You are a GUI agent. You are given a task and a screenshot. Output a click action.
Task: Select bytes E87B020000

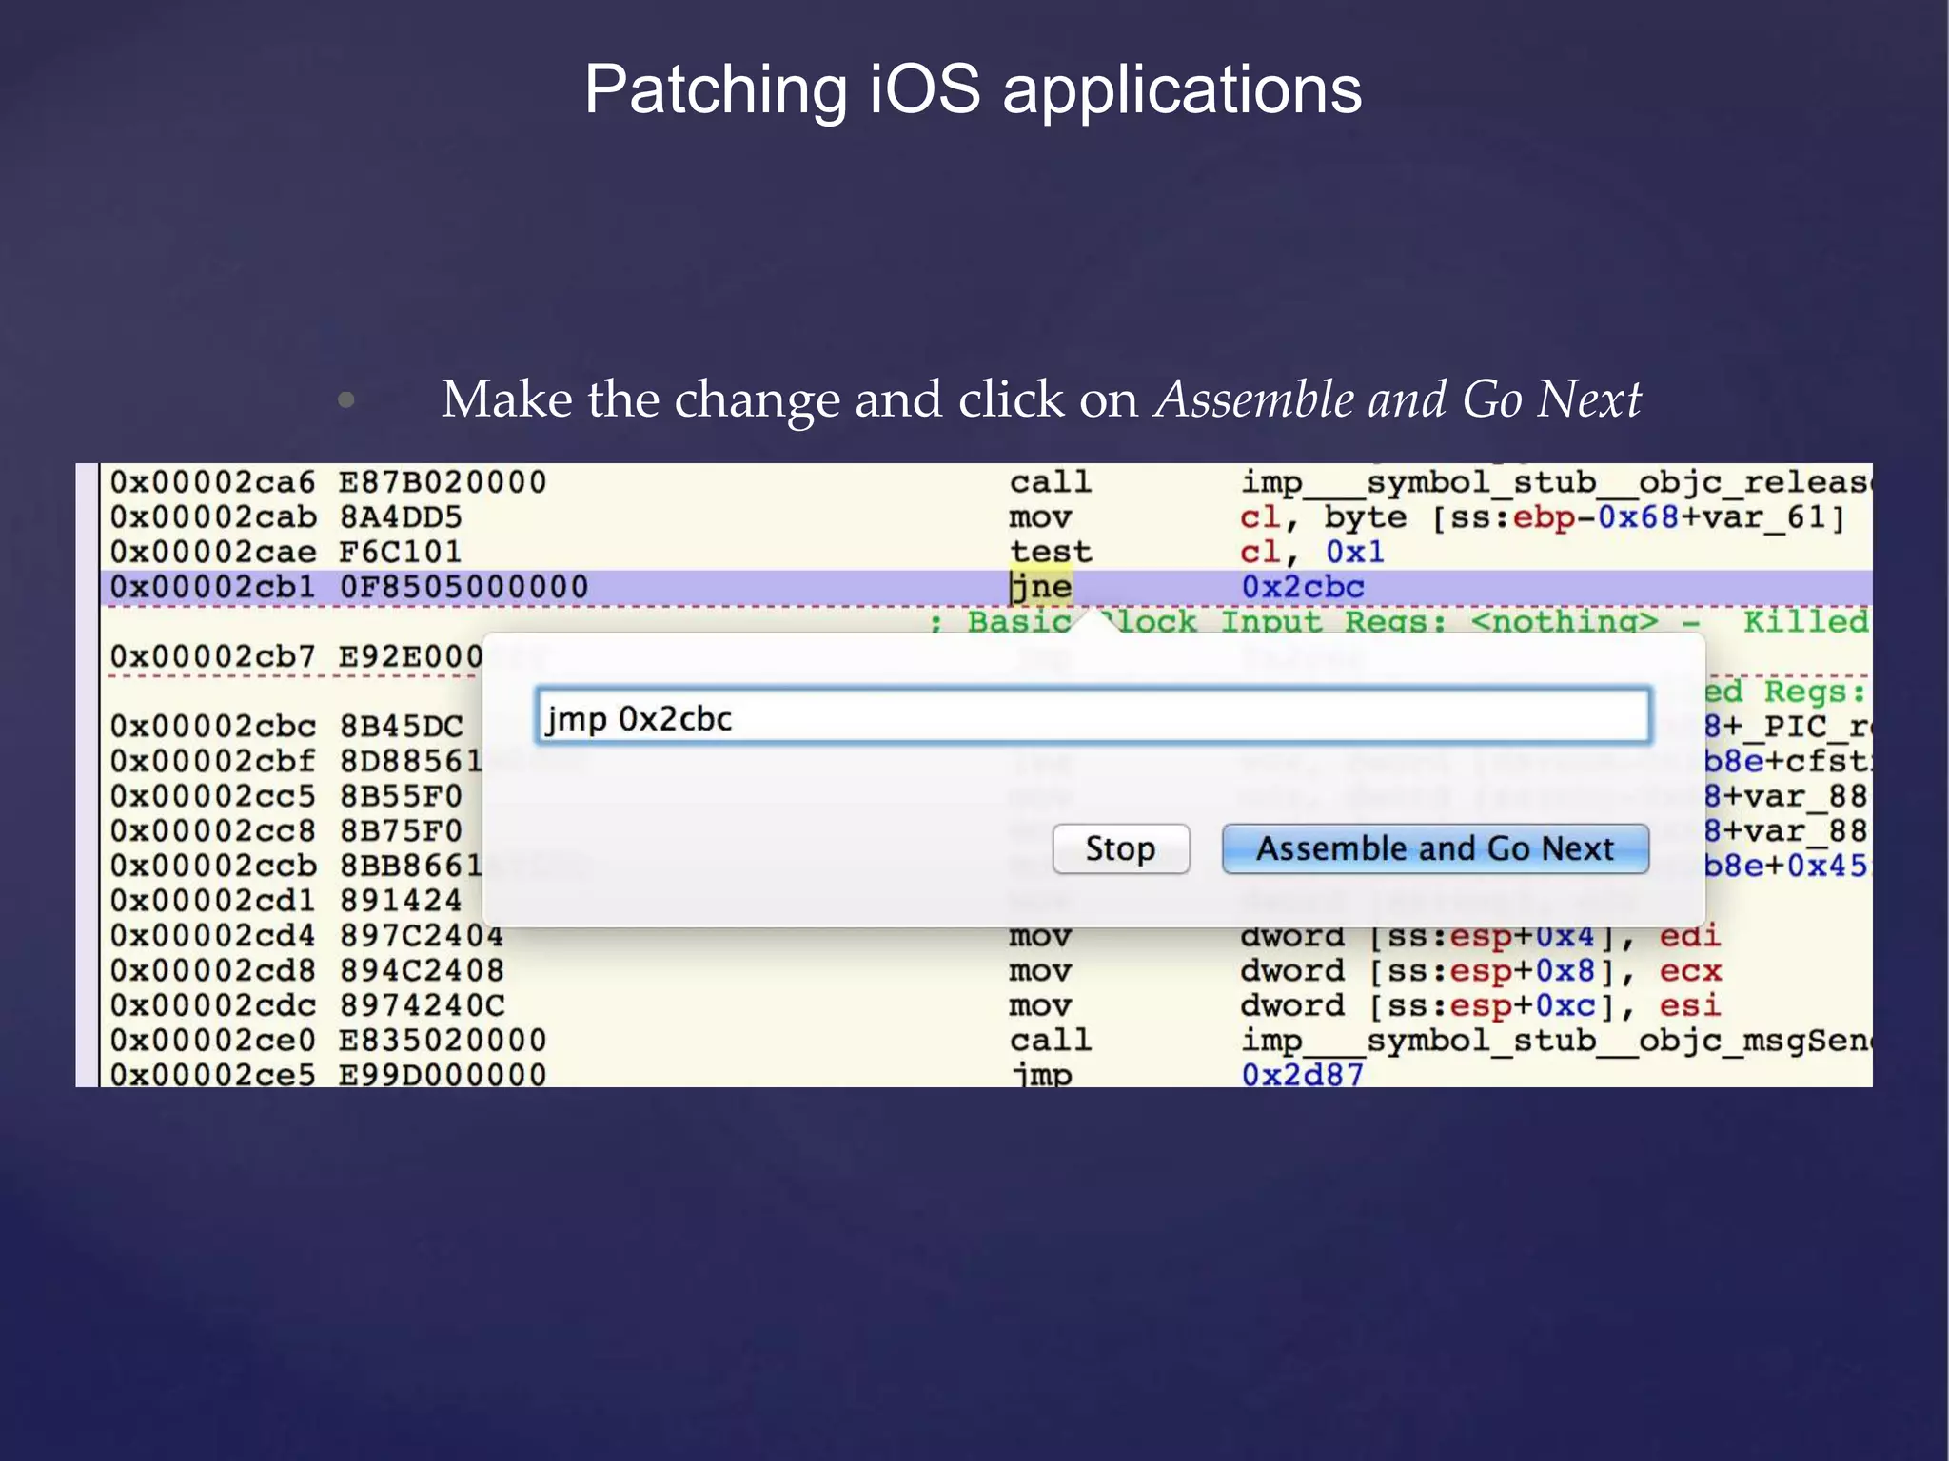click(443, 482)
